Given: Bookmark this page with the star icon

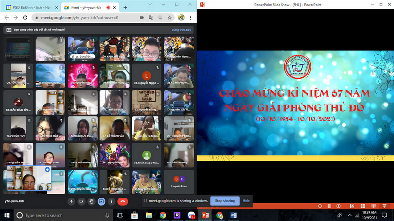Looking at the screenshot, I should 169,18.
